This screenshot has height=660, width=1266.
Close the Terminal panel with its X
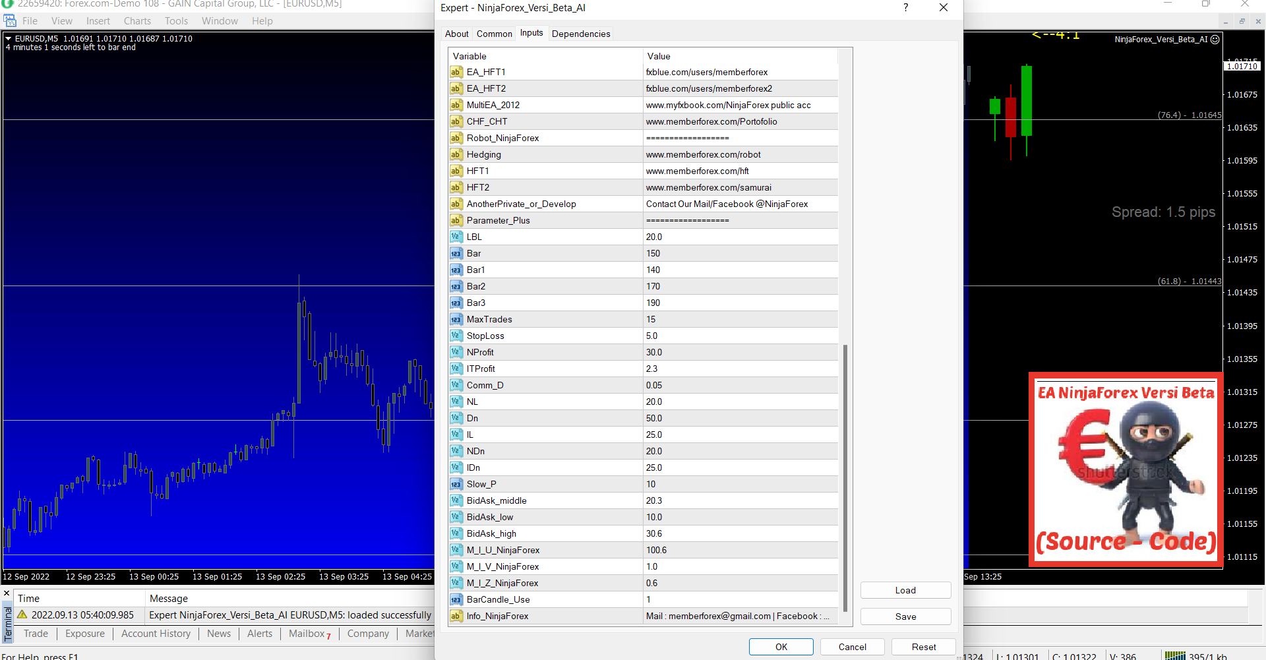coord(7,593)
